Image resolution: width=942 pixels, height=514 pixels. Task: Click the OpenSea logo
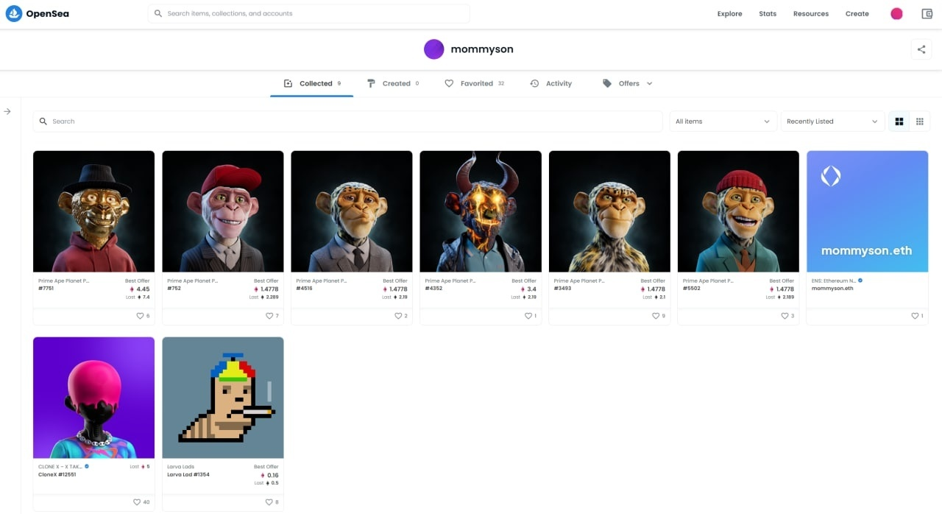click(x=38, y=13)
